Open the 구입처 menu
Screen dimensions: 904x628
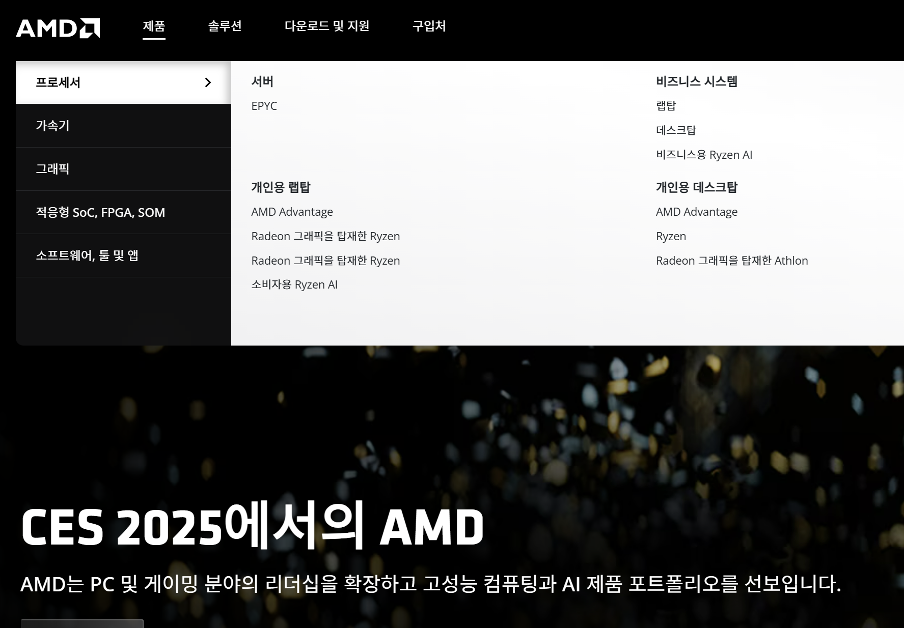pos(429,26)
